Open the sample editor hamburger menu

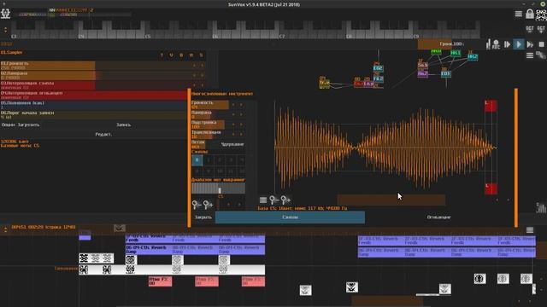[x=263, y=200]
